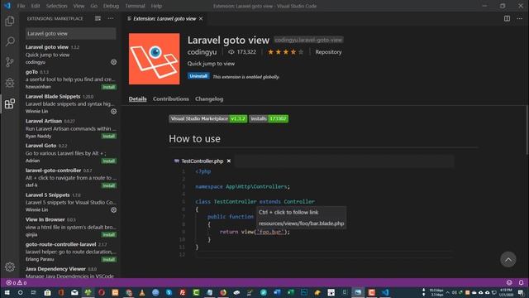The width and height of the screenshot is (529, 298).
Task: Open the Debug view in activity bar
Action: point(10,83)
